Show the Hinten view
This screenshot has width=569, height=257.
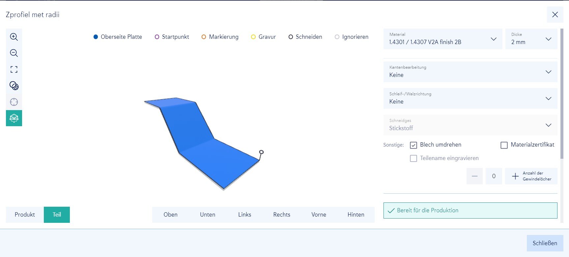356,215
